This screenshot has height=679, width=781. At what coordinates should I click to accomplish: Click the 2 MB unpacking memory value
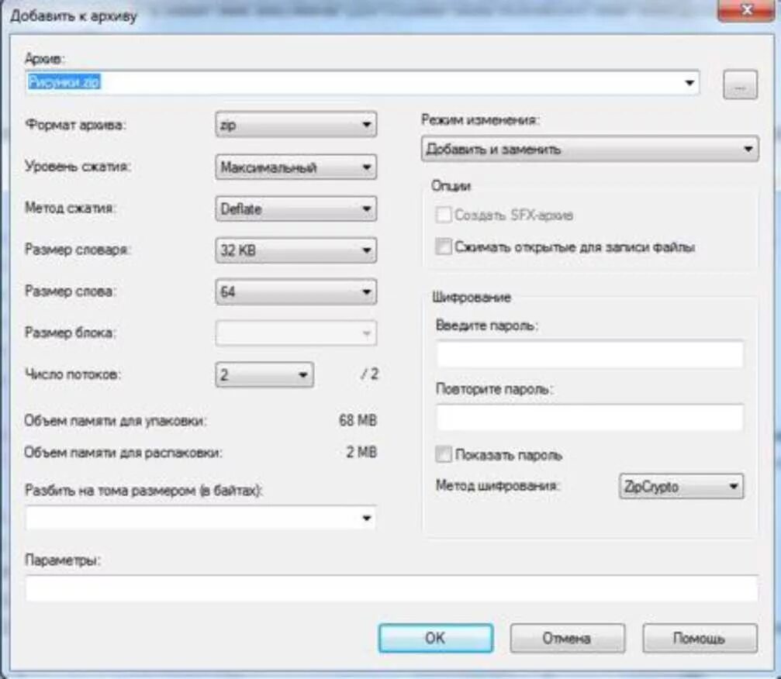361,452
